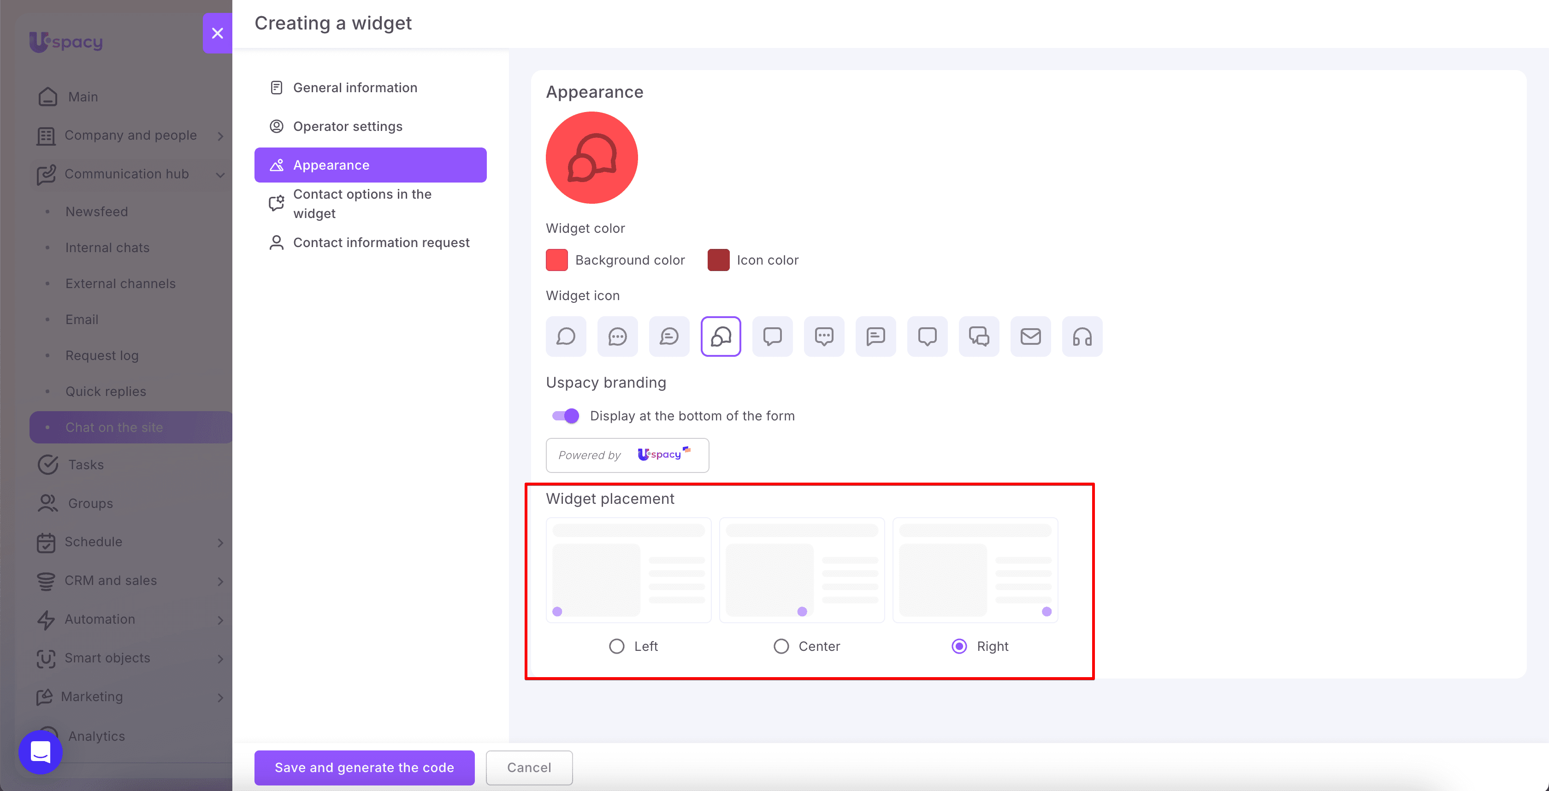The width and height of the screenshot is (1549, 791).
Task: Choose the headphones widget icon
Action: point(1082,336)
